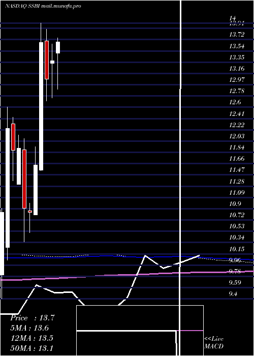Select the 11.47 price axis label
This screenshot has height=356, width=254.
click(237, 170)
